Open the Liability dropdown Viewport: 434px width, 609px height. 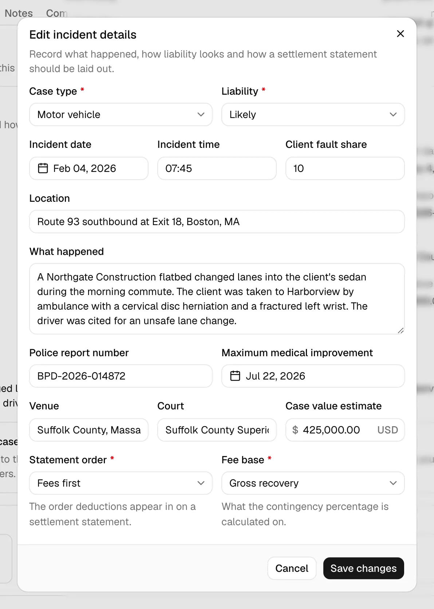[x=313, y=114]
